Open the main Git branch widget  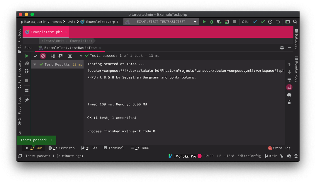pyautogui.click(x=271, y=156)
